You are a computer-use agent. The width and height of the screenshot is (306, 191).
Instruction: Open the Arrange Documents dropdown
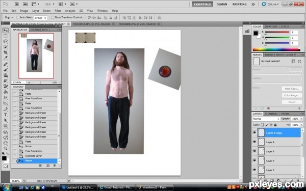[62, 4]
